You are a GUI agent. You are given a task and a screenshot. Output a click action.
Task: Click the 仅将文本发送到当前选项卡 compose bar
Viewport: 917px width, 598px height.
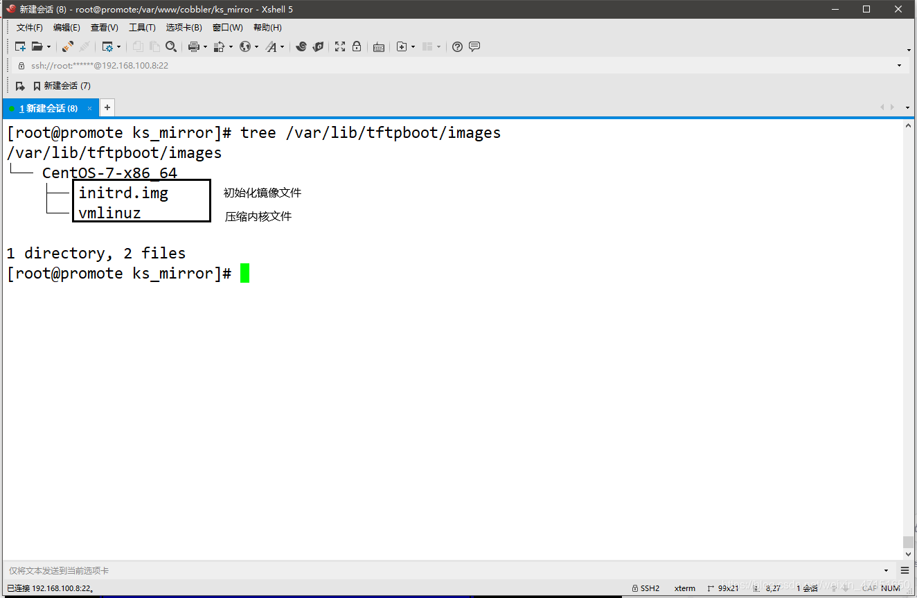coord(443,571)
